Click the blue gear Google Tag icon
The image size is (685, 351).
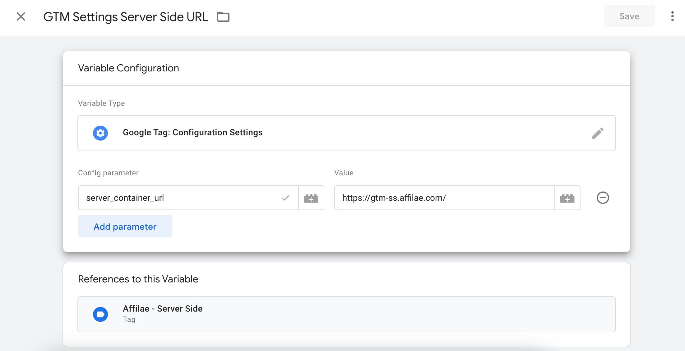tap(100, 133)
